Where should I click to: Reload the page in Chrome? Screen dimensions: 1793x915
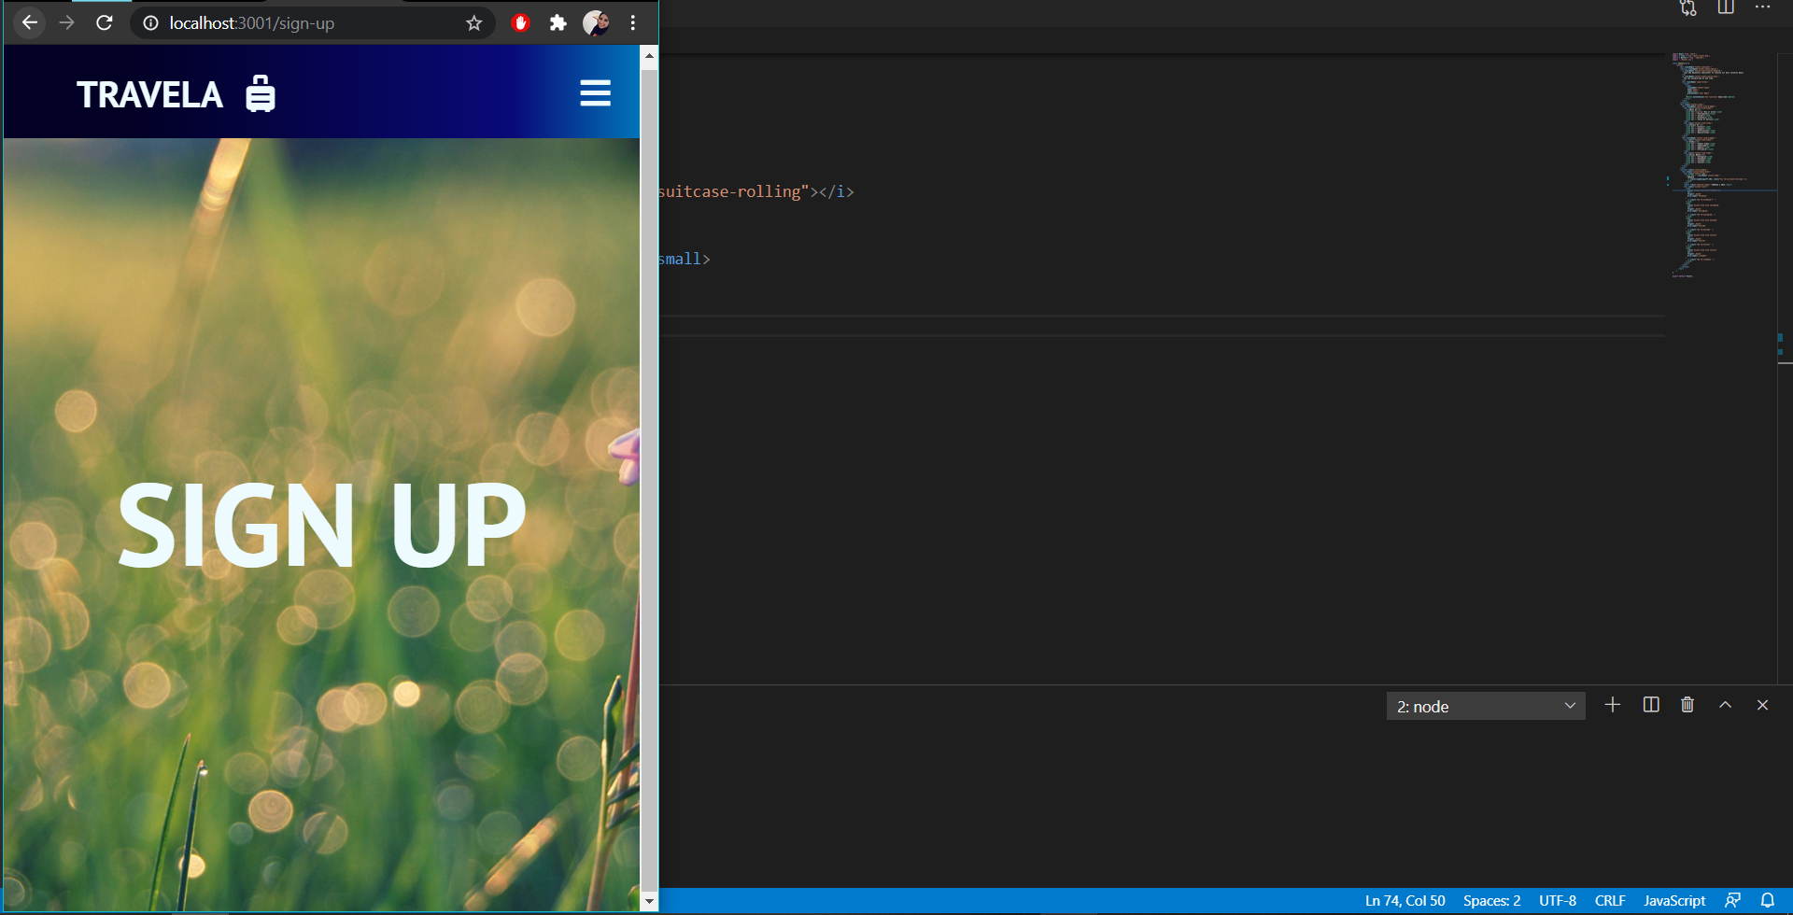[x=104, y=22]
